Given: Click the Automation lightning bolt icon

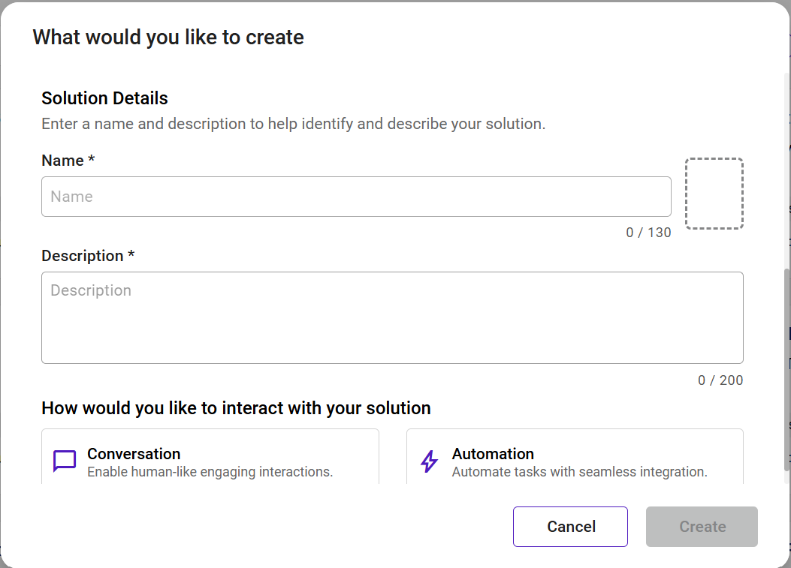Looking at the screenshot, I should pyautogui.click(x=429, y=461).
